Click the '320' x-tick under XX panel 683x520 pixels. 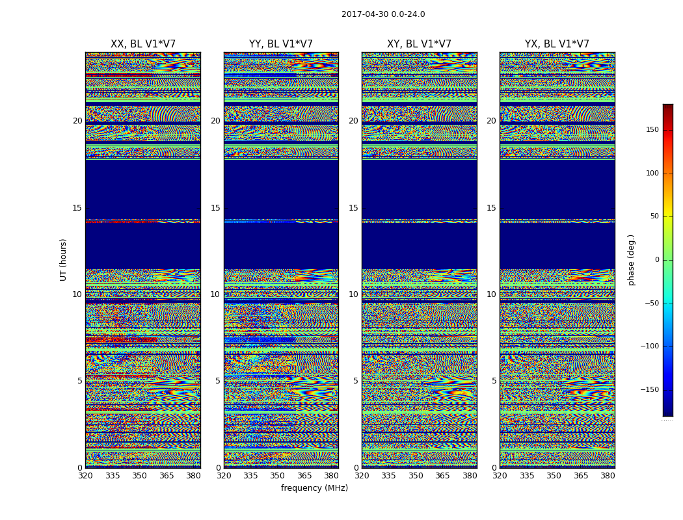tap(85, 476)
